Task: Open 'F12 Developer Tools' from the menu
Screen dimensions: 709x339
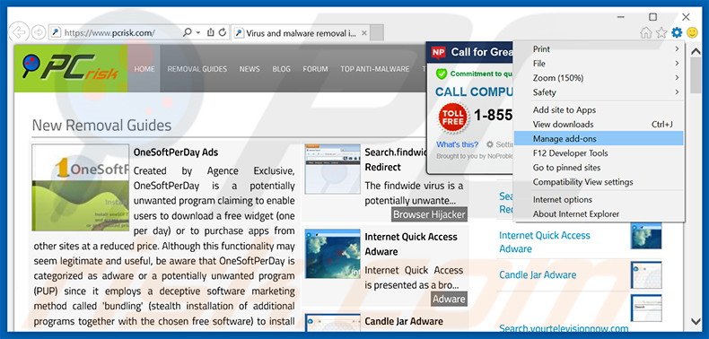Action: pyautogui.click(x=599, y=153)
